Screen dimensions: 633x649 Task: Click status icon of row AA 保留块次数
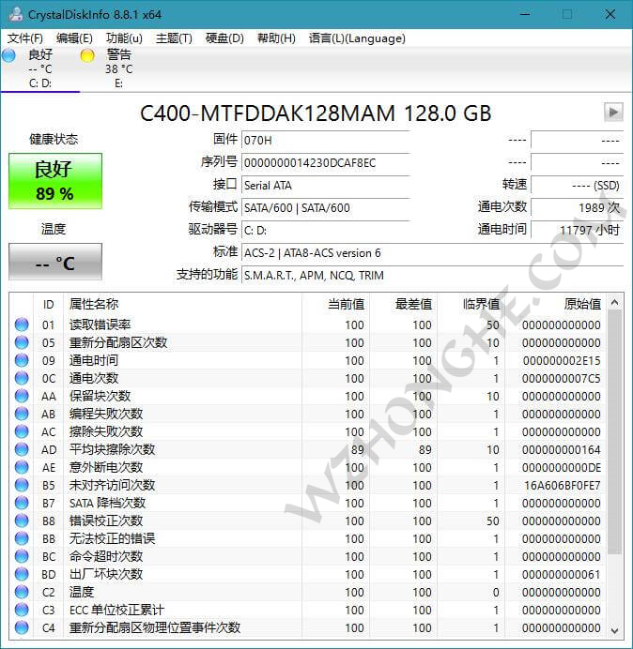pyautogui.click(x=22, y=396)
